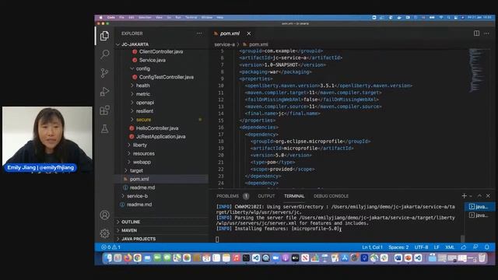Close the terminal panel

tap(488, 196)
